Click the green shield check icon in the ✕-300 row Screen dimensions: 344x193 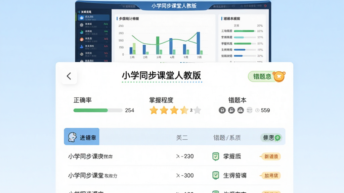click(x=216, y=176)
